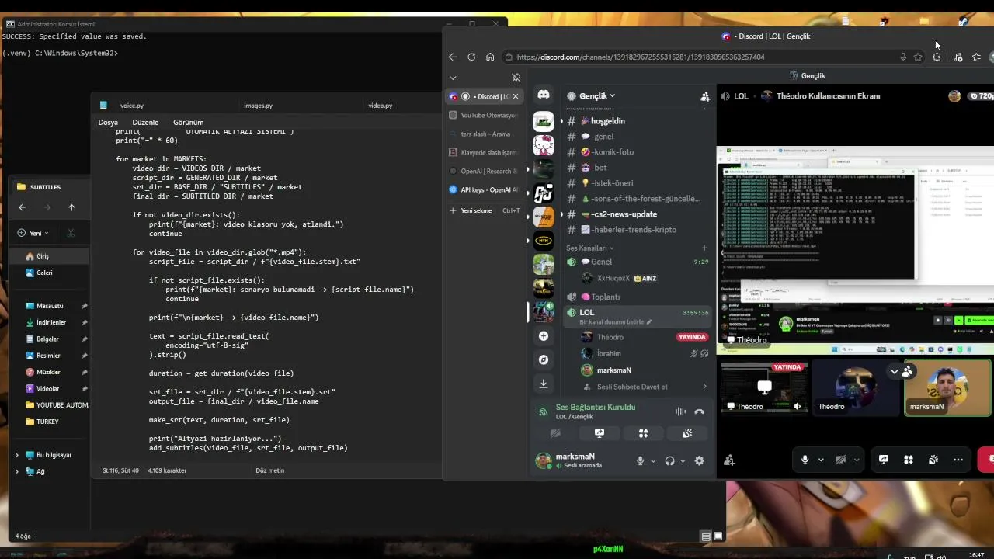Mute microphone in the user panel
The image size is (994, 559).
(641, 460)
